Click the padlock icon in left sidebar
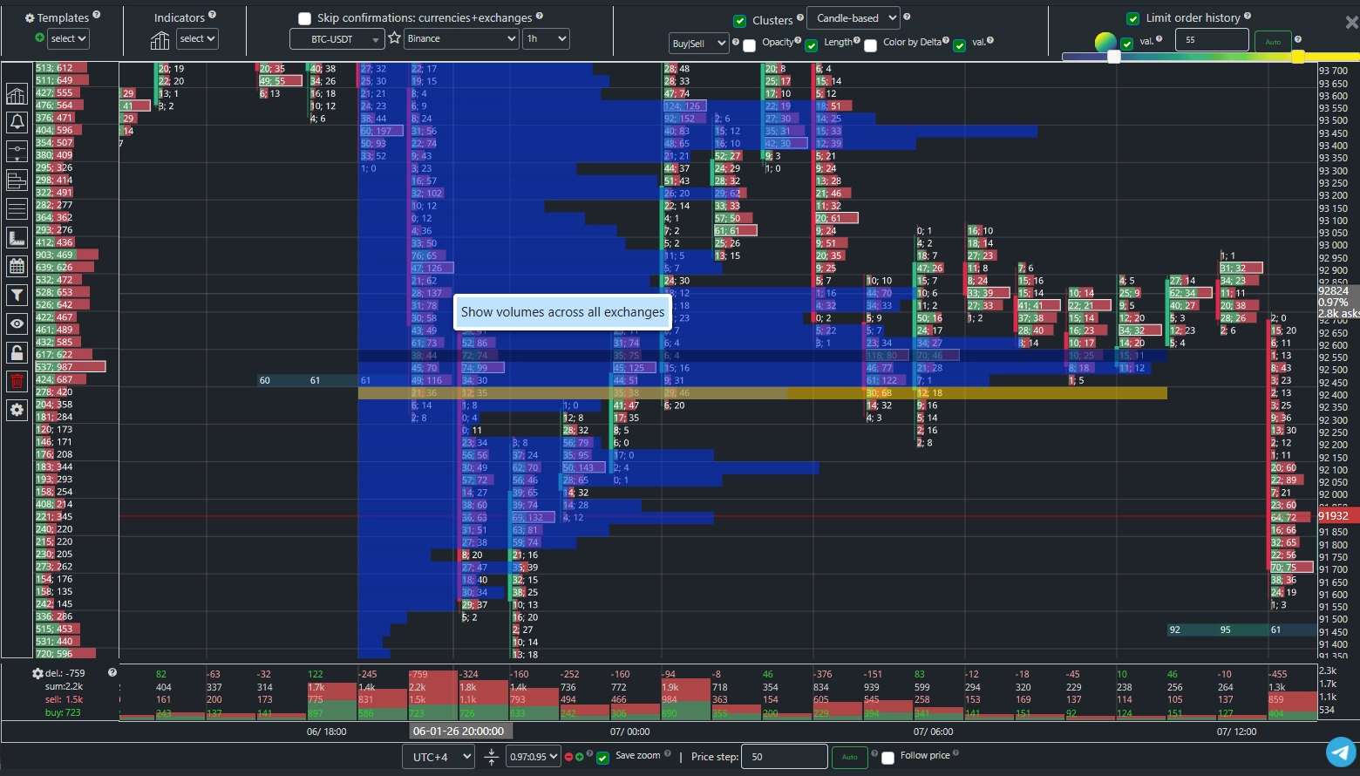The height and width of the screenshot is (776, 1360). pyautogui.click(x=17, y=352)
